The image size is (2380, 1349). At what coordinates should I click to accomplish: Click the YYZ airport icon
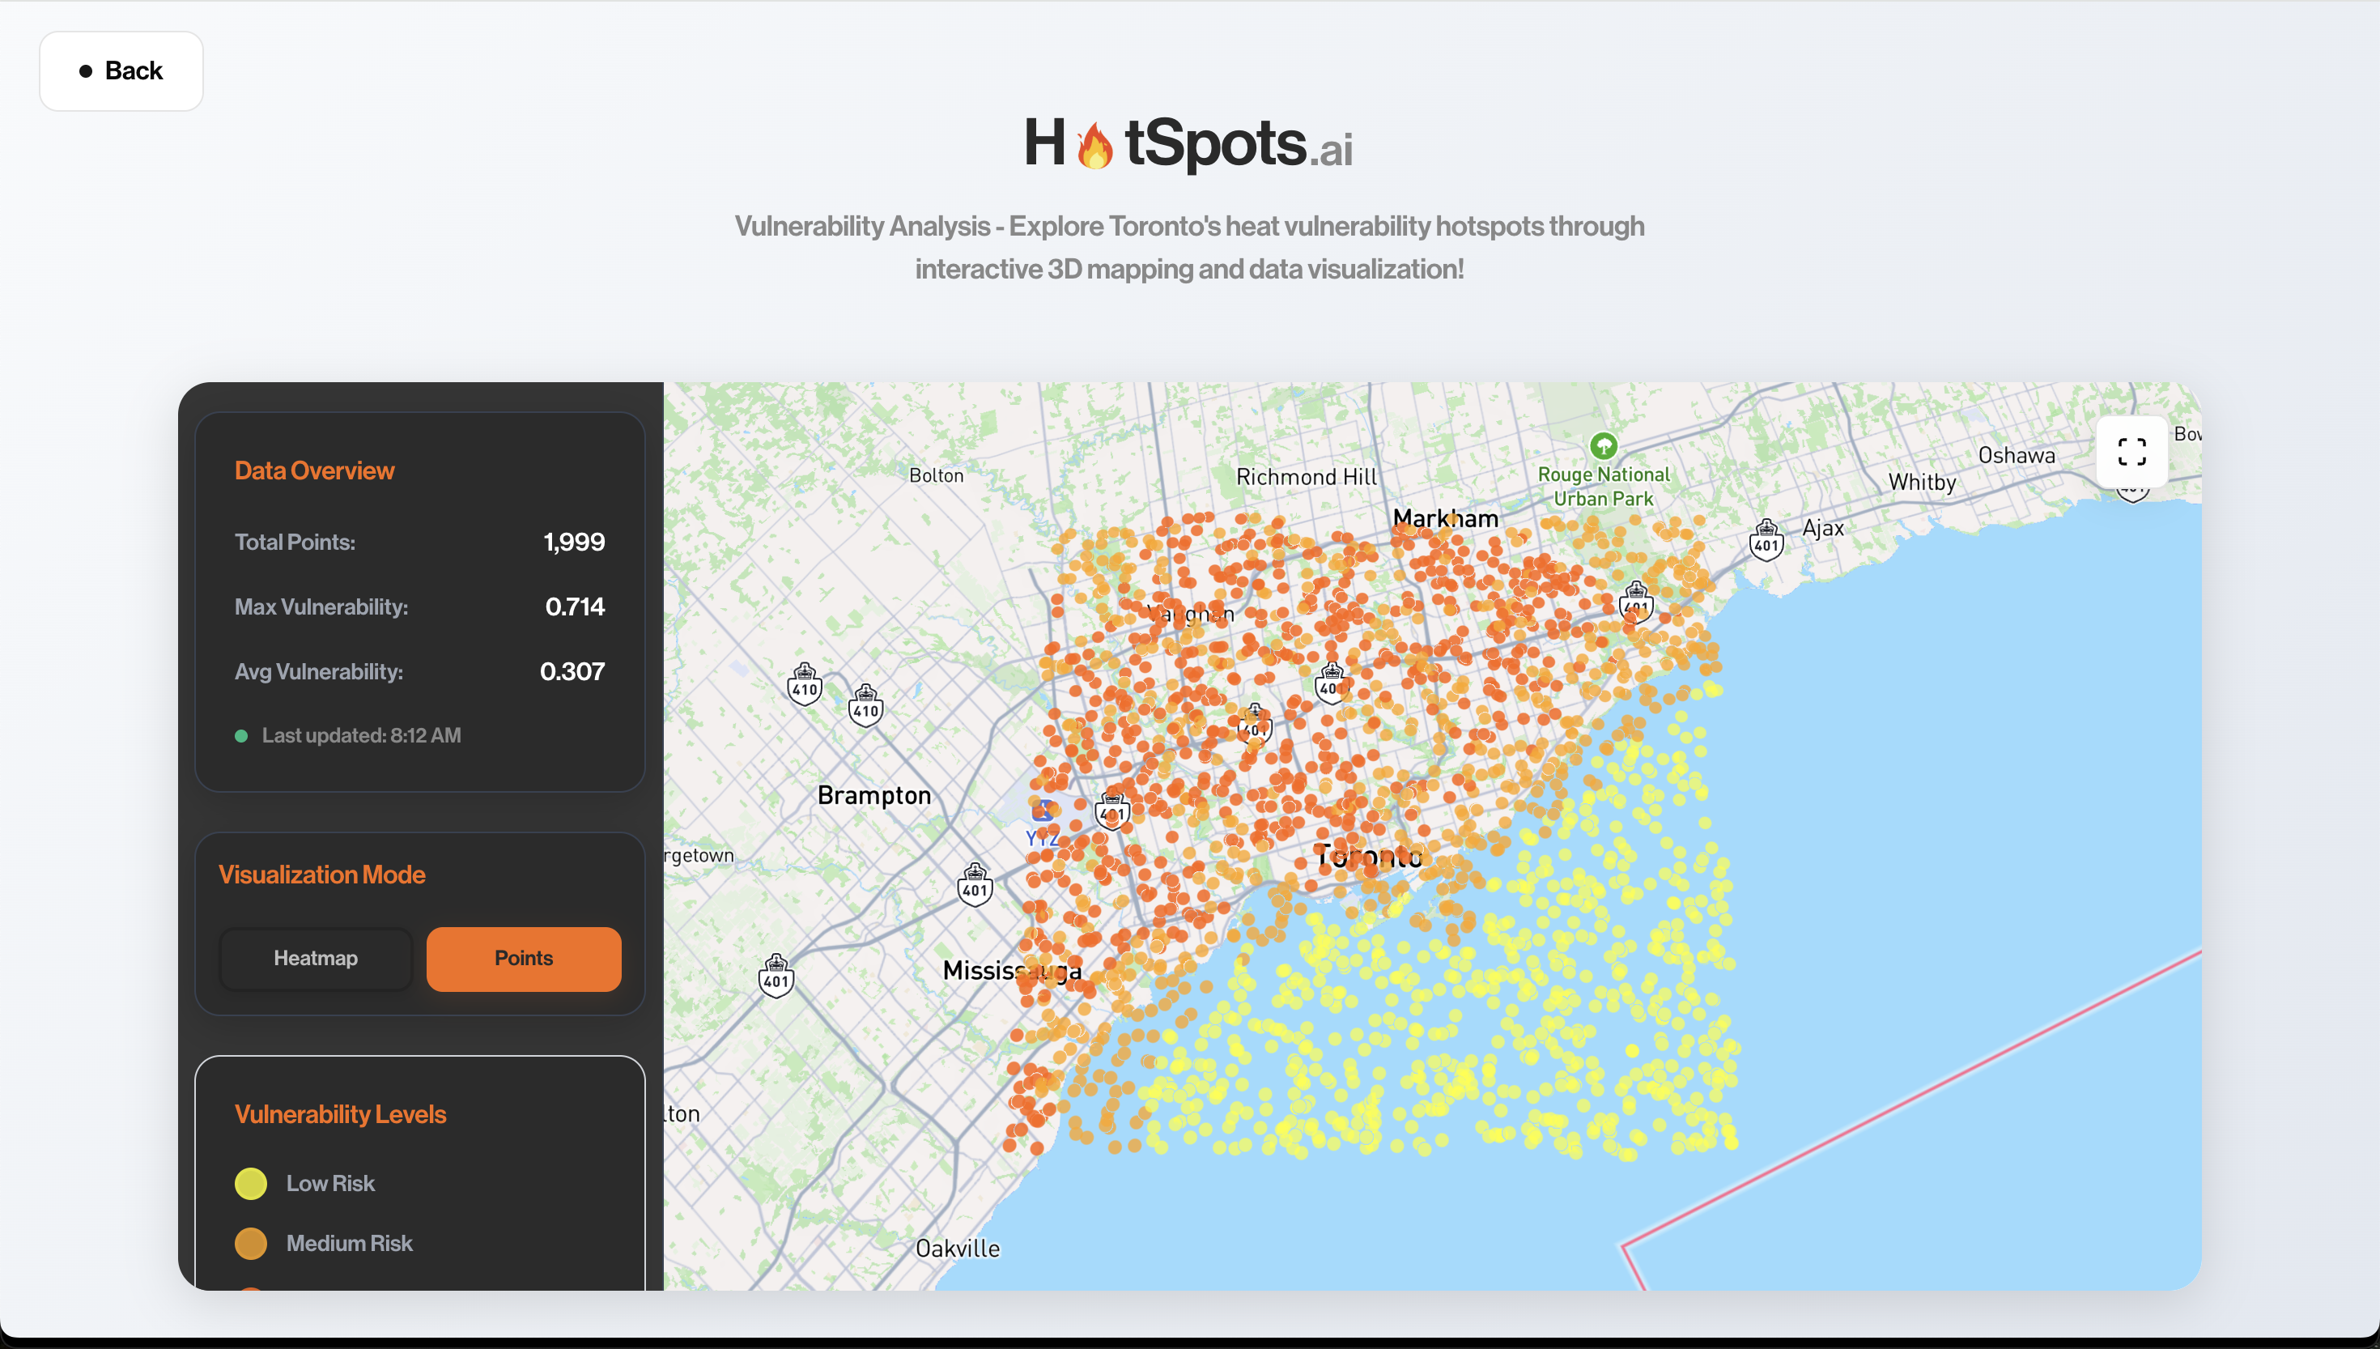[1043, 811]
